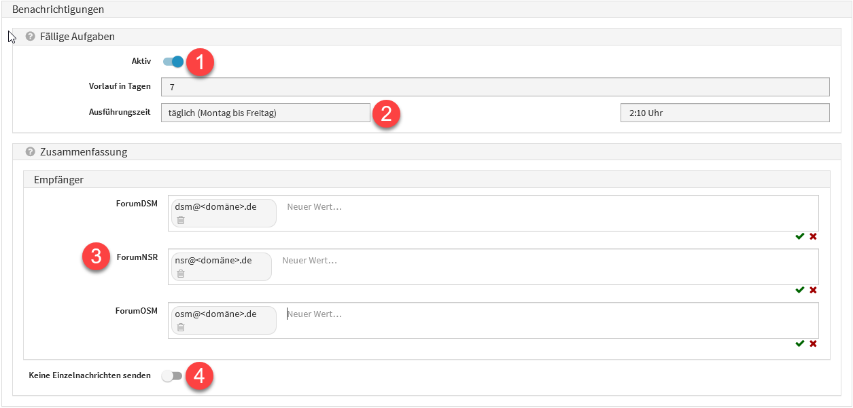Viewport: 853px width, 408px height.
Task: Open the help icon beside Zusammenfassung
Action: (30, 151)
